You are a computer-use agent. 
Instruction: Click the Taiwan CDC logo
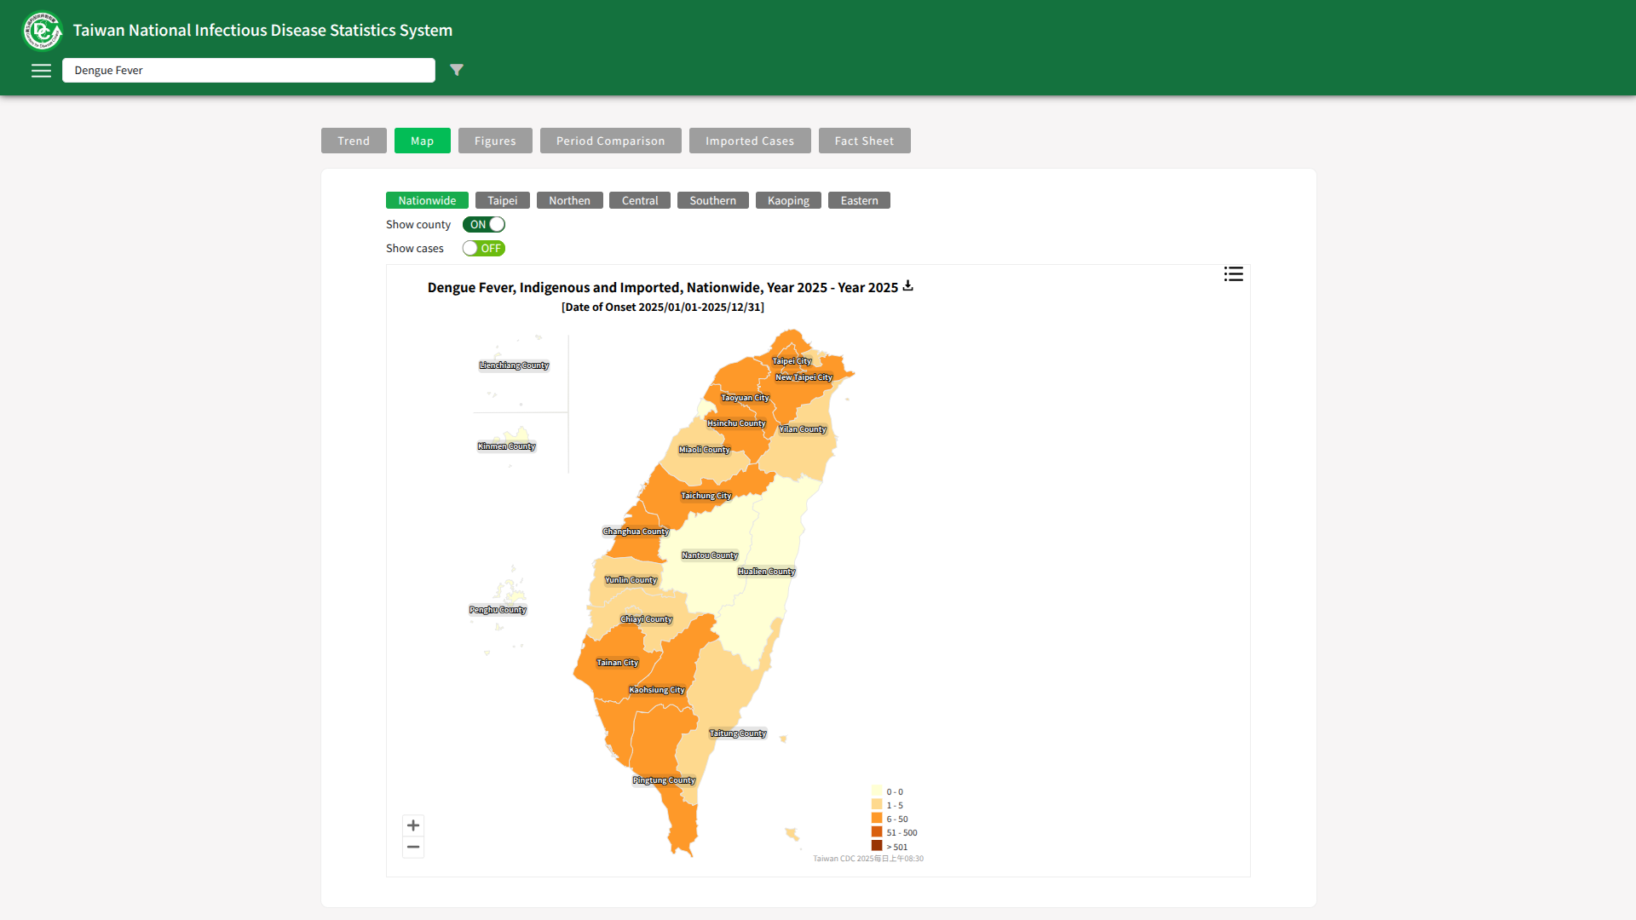click(42, 32)
